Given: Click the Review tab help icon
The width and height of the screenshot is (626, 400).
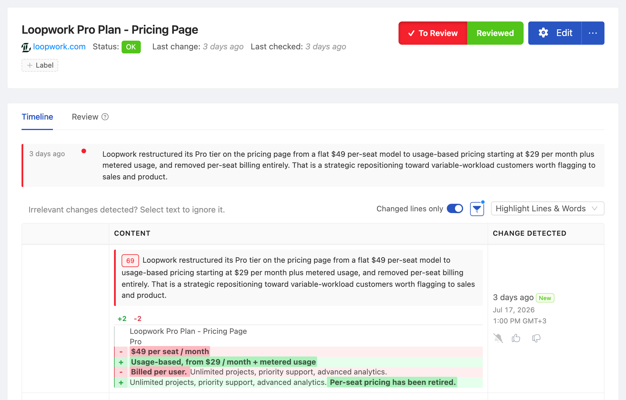Looking at the screenshot, I should click(105, 117).
